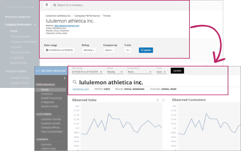Open the Y-min 0 dropdown

128,50
